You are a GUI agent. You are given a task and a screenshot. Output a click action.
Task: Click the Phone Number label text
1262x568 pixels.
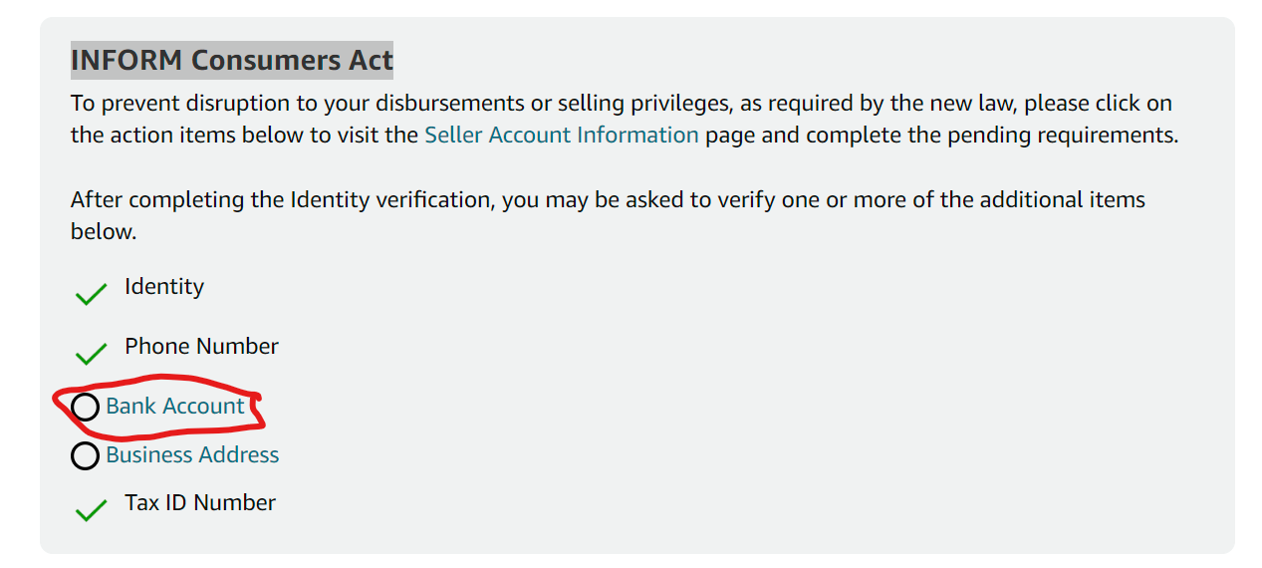(201, 346)
